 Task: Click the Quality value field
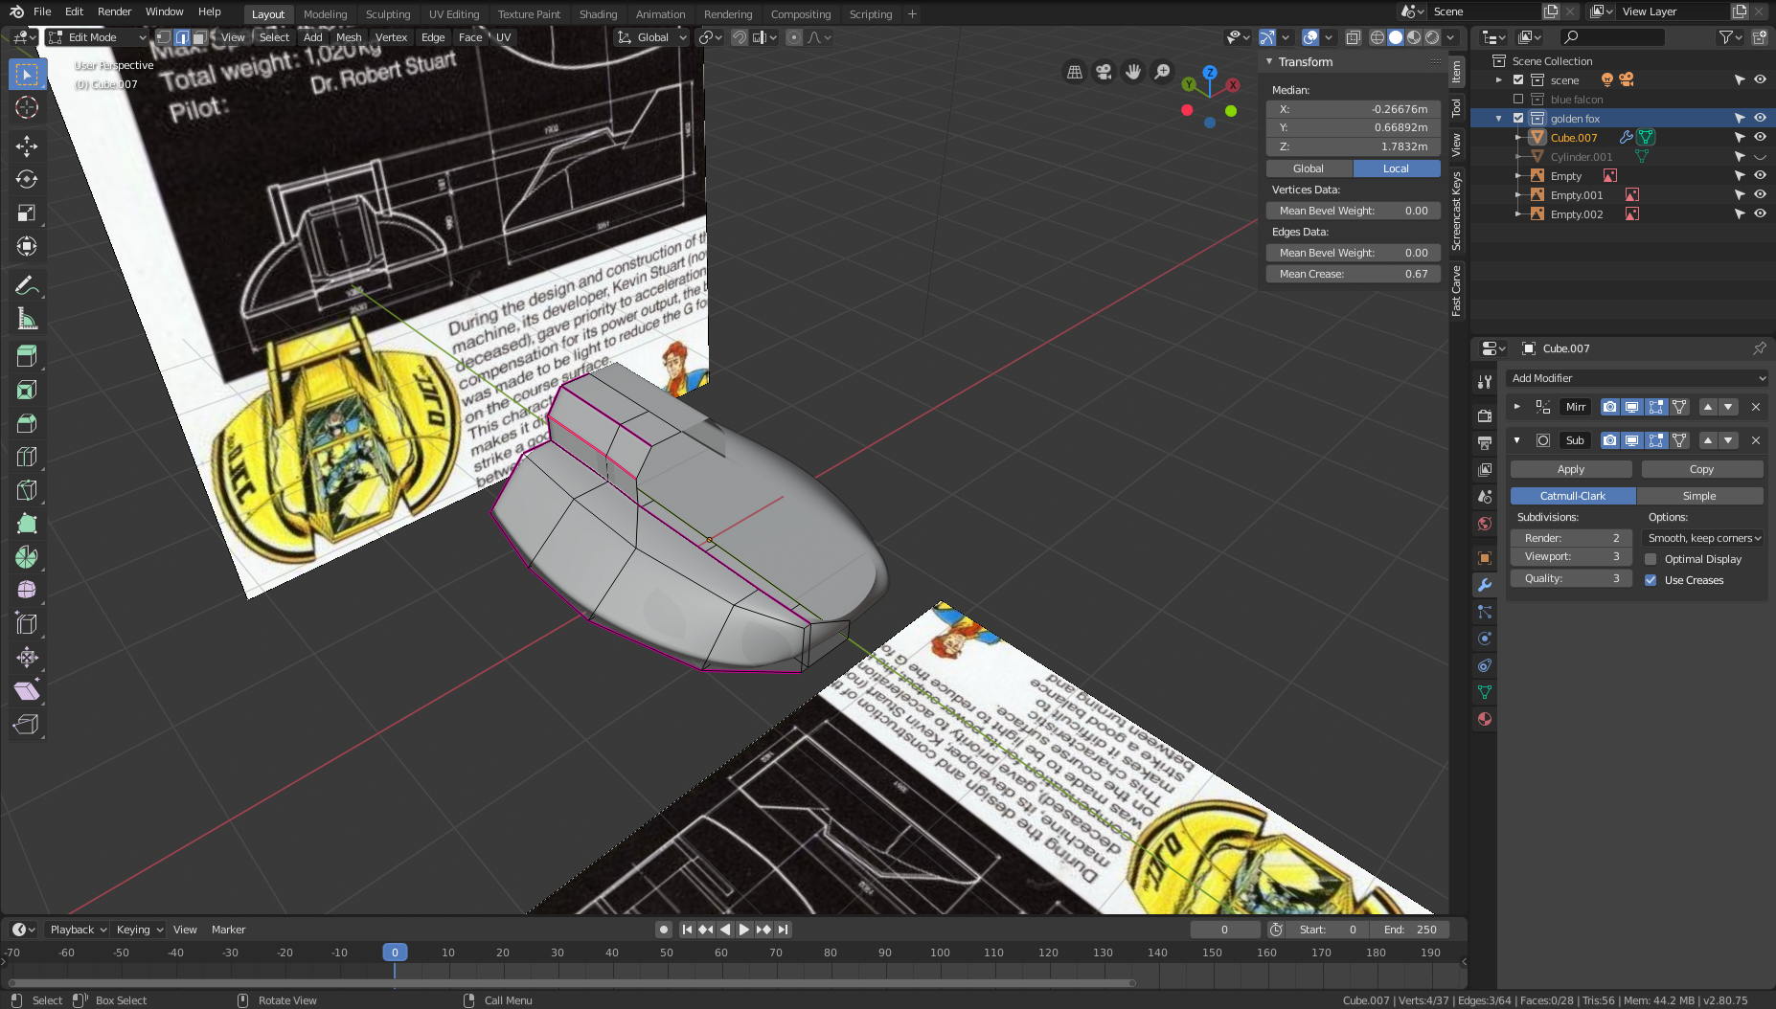[x=1571, y=578]
